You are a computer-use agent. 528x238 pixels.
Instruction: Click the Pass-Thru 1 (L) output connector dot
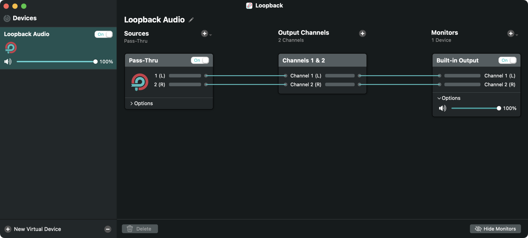pyautogui.click(x=206, y=76)
